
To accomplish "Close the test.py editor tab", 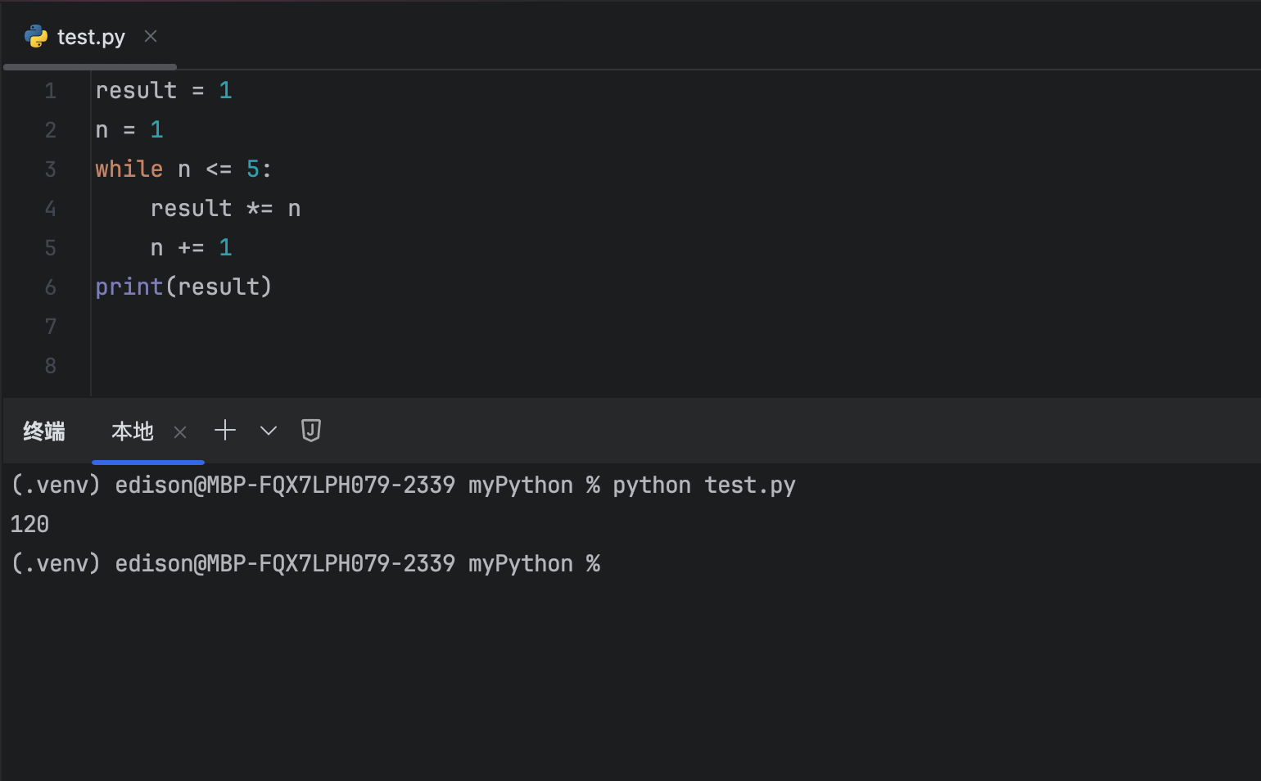I will (151, 36).
